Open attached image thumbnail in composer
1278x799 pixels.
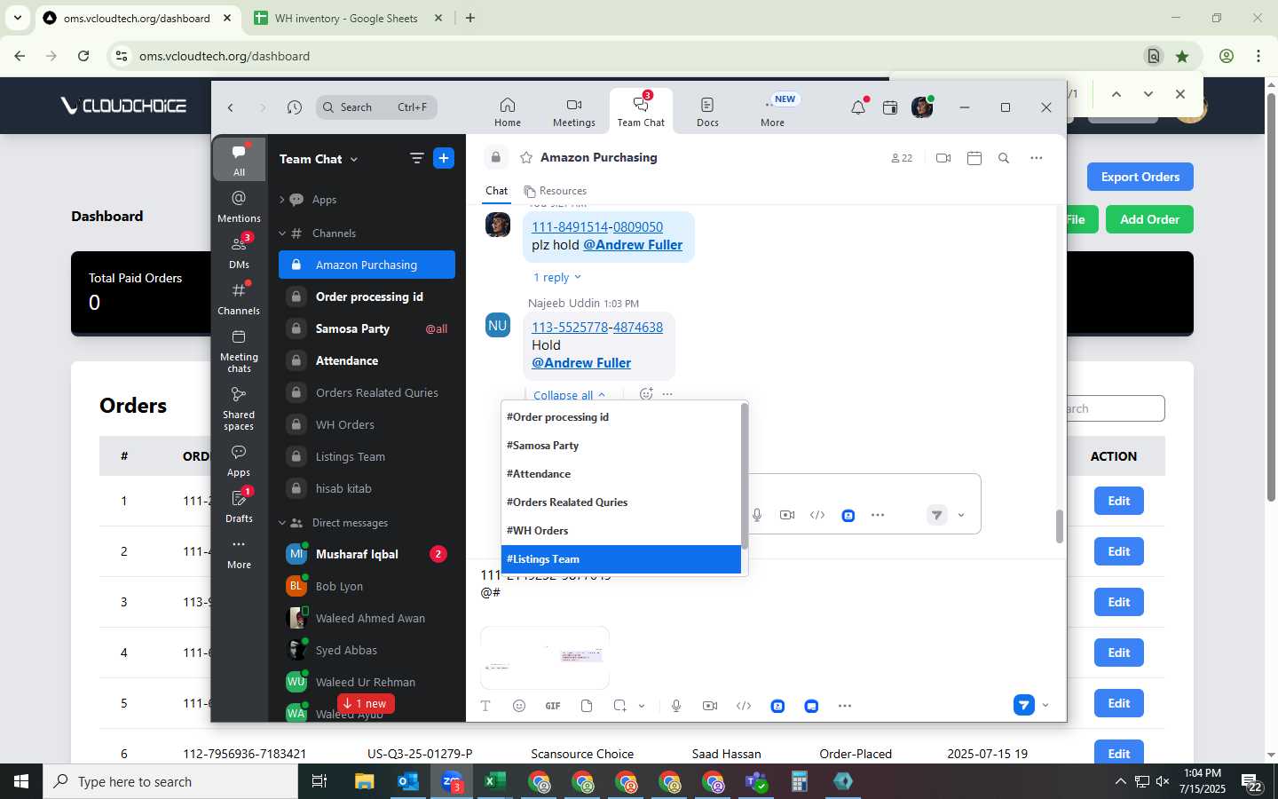545,658
